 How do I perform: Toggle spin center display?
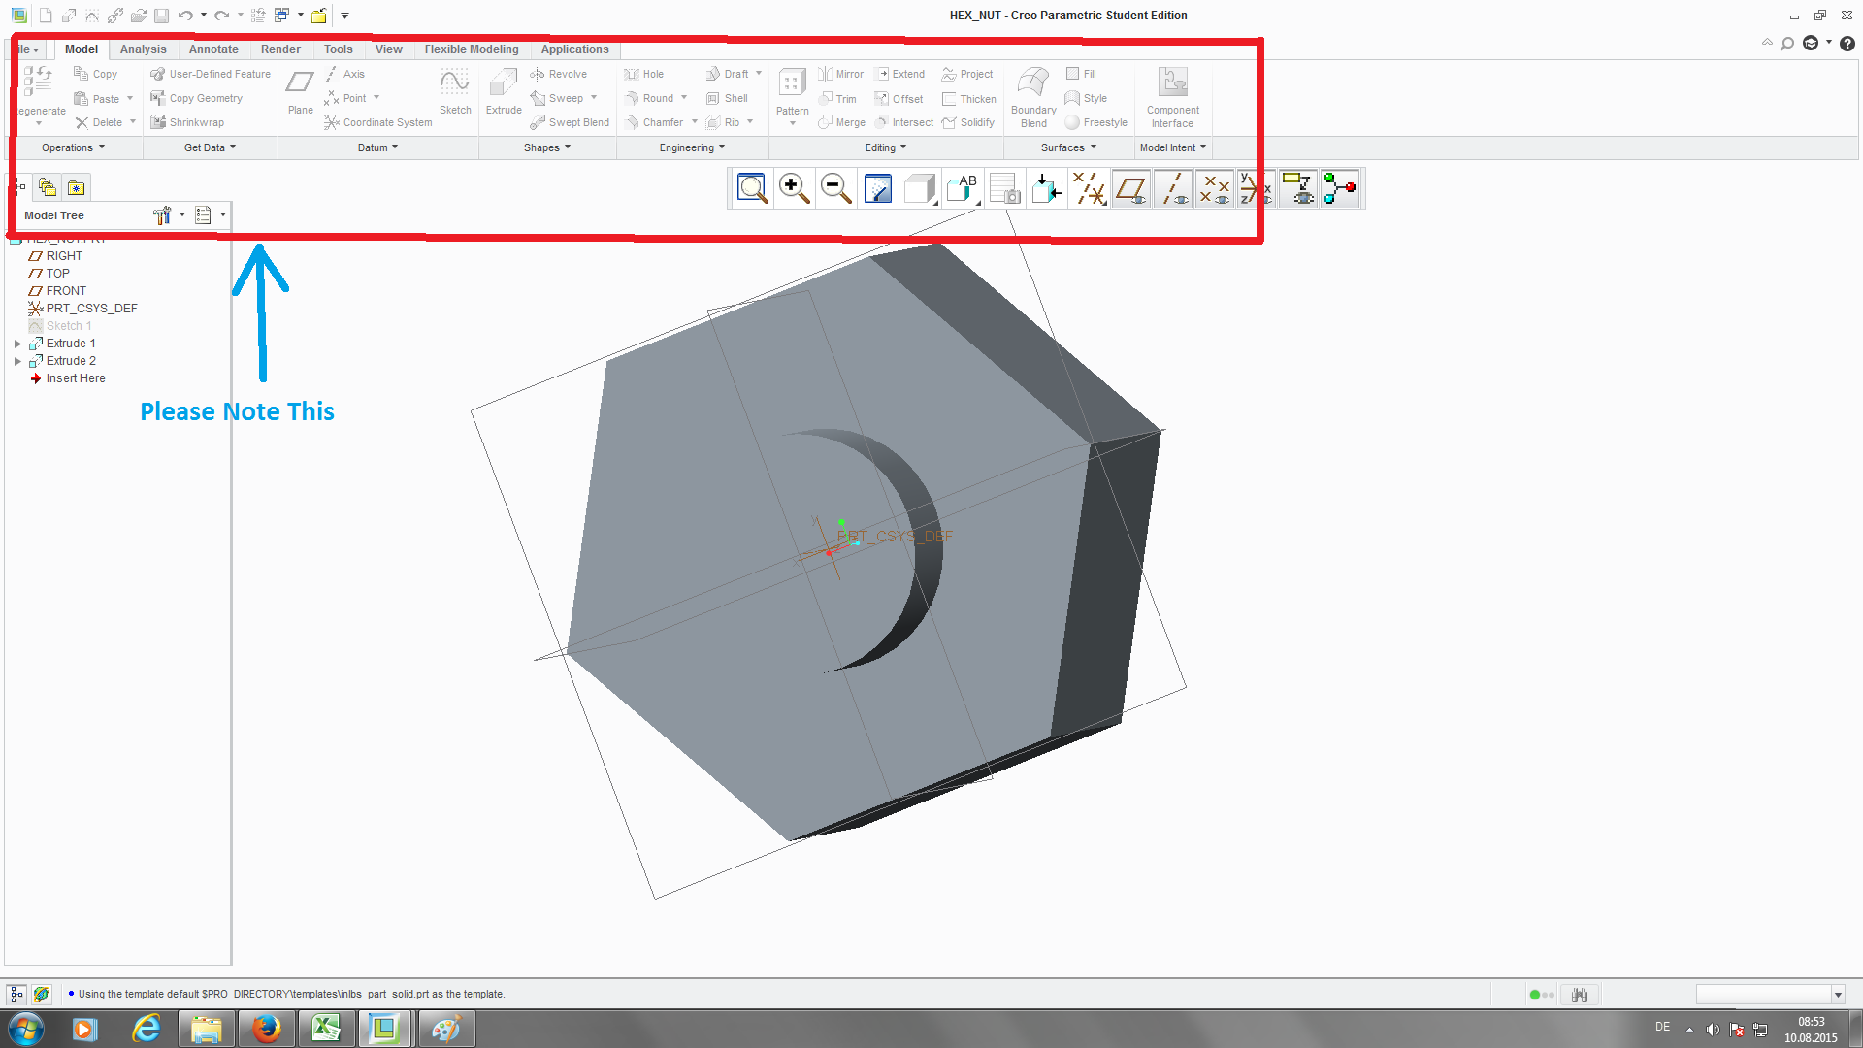point(1340,188)
